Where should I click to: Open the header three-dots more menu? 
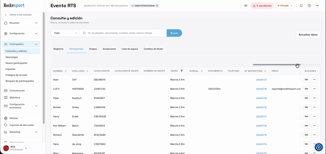(317, 6)
